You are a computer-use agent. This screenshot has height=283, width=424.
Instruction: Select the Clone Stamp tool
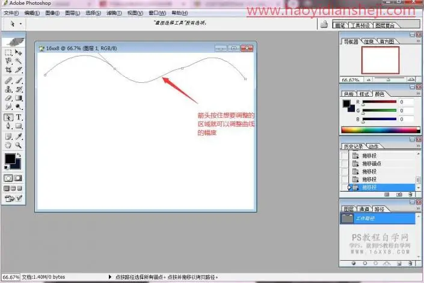click(8, 89)
